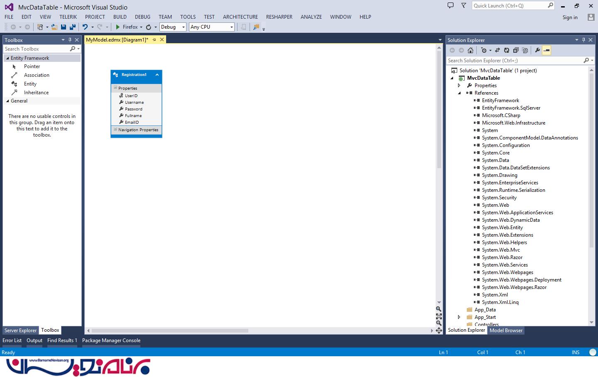Select the Association tool in Toolbox
The height and width of the screenshot is (377, 598).
point(37,75)
